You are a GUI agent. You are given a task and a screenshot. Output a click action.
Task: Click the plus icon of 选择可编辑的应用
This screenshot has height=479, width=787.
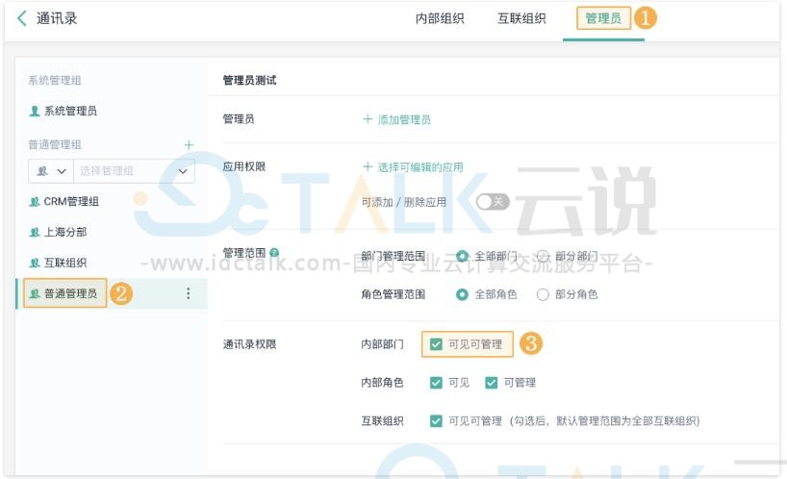tap(368, 166)
